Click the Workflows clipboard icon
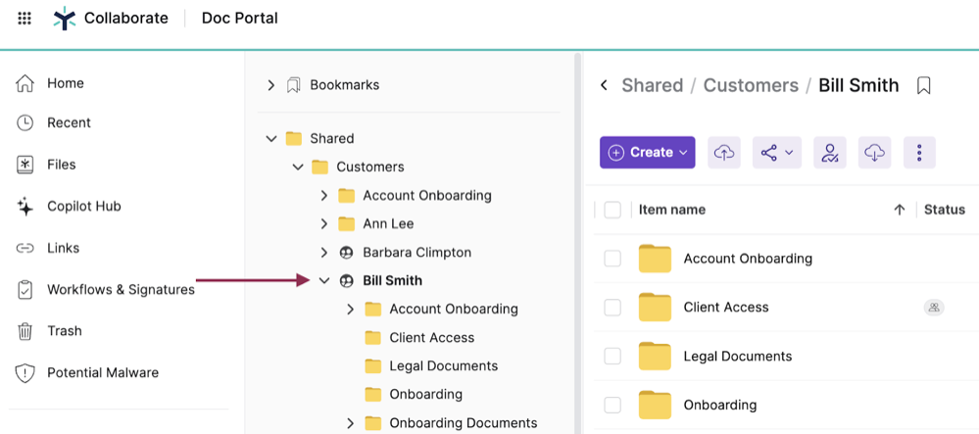 pyautogui.click(x=24, y=290)
